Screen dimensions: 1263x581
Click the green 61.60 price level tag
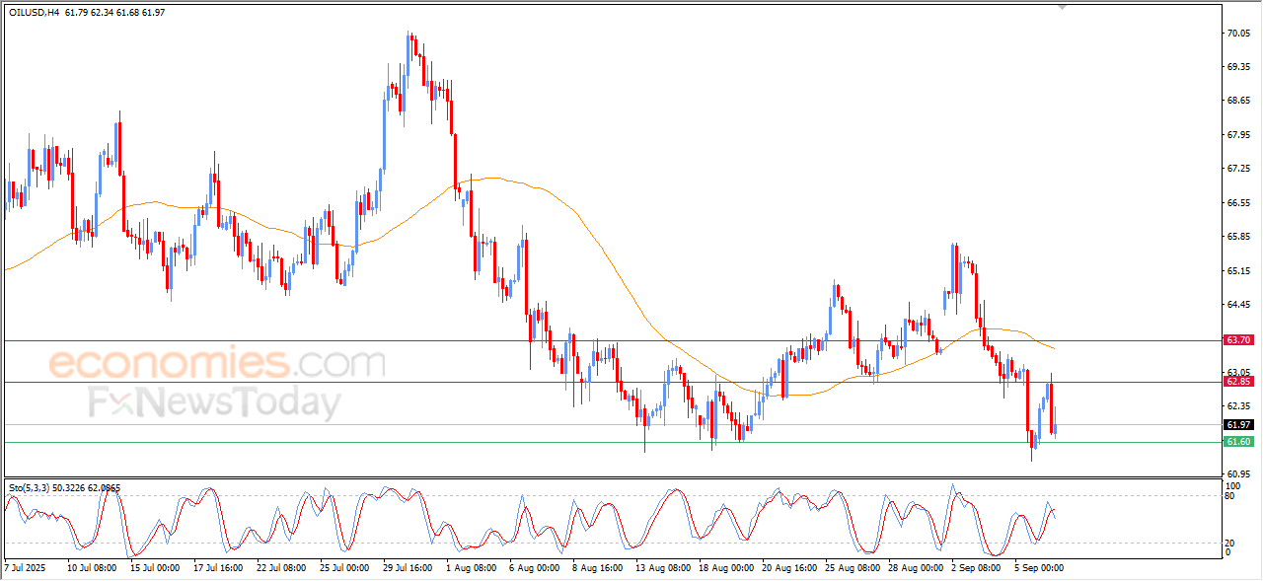click(x=1237, y=442)
